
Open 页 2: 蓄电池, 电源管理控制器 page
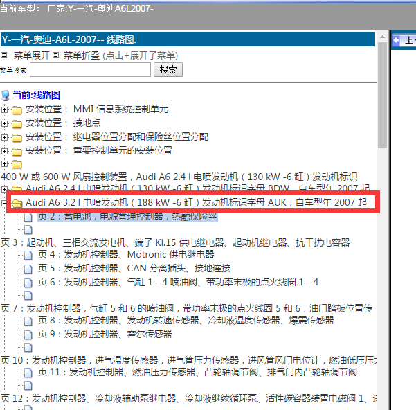(127, 217)
